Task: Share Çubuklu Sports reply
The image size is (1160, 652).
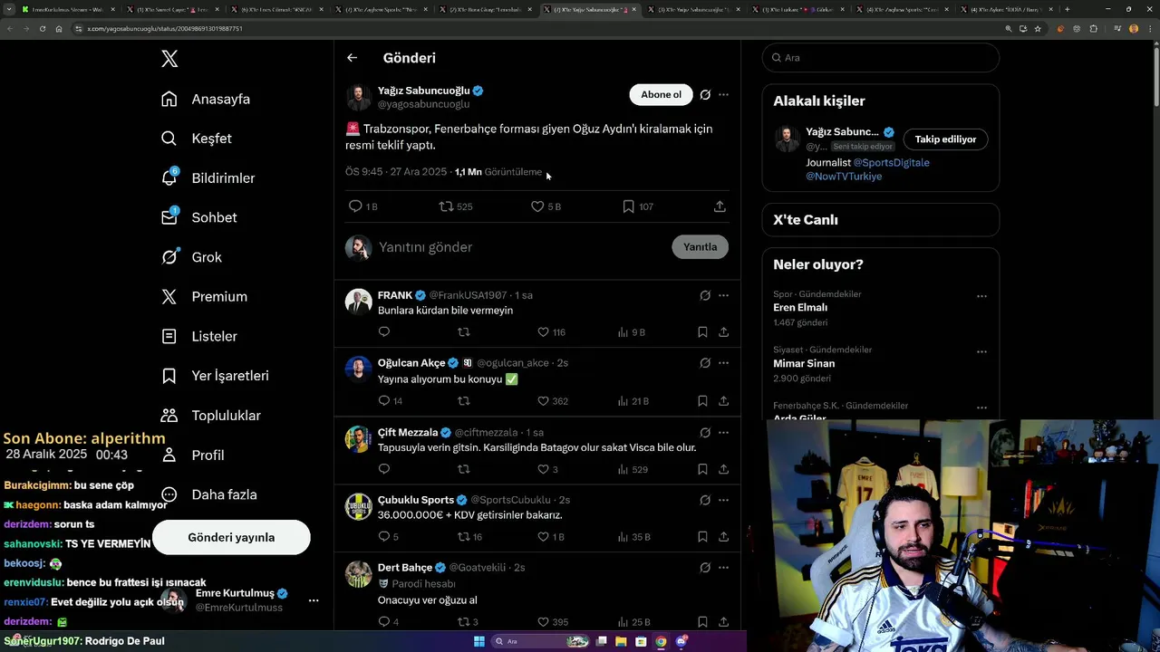Action: tap(723, 537)
